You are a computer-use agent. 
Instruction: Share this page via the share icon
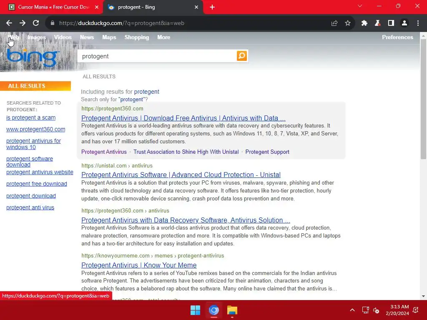point(334,23)
